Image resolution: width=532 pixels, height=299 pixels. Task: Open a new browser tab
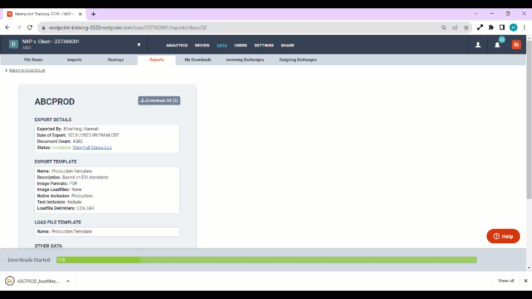[x=94, y=14]
